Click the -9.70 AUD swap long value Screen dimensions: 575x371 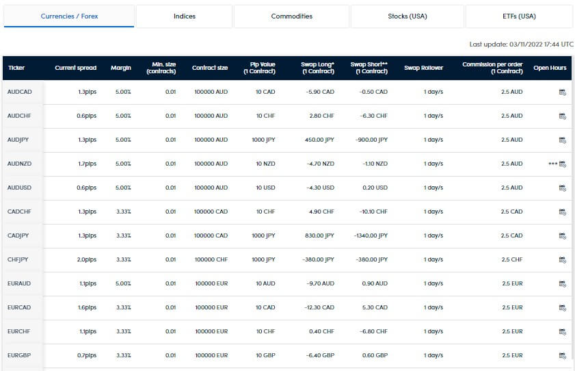coord(321,283)
